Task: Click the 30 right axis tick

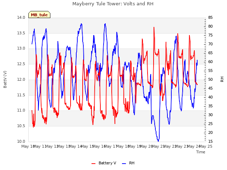Action: [x=210, y=115]
